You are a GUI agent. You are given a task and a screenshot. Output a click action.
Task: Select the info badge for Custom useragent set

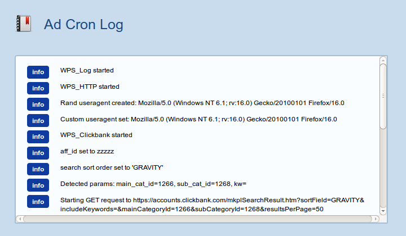(x=38, y=121)
